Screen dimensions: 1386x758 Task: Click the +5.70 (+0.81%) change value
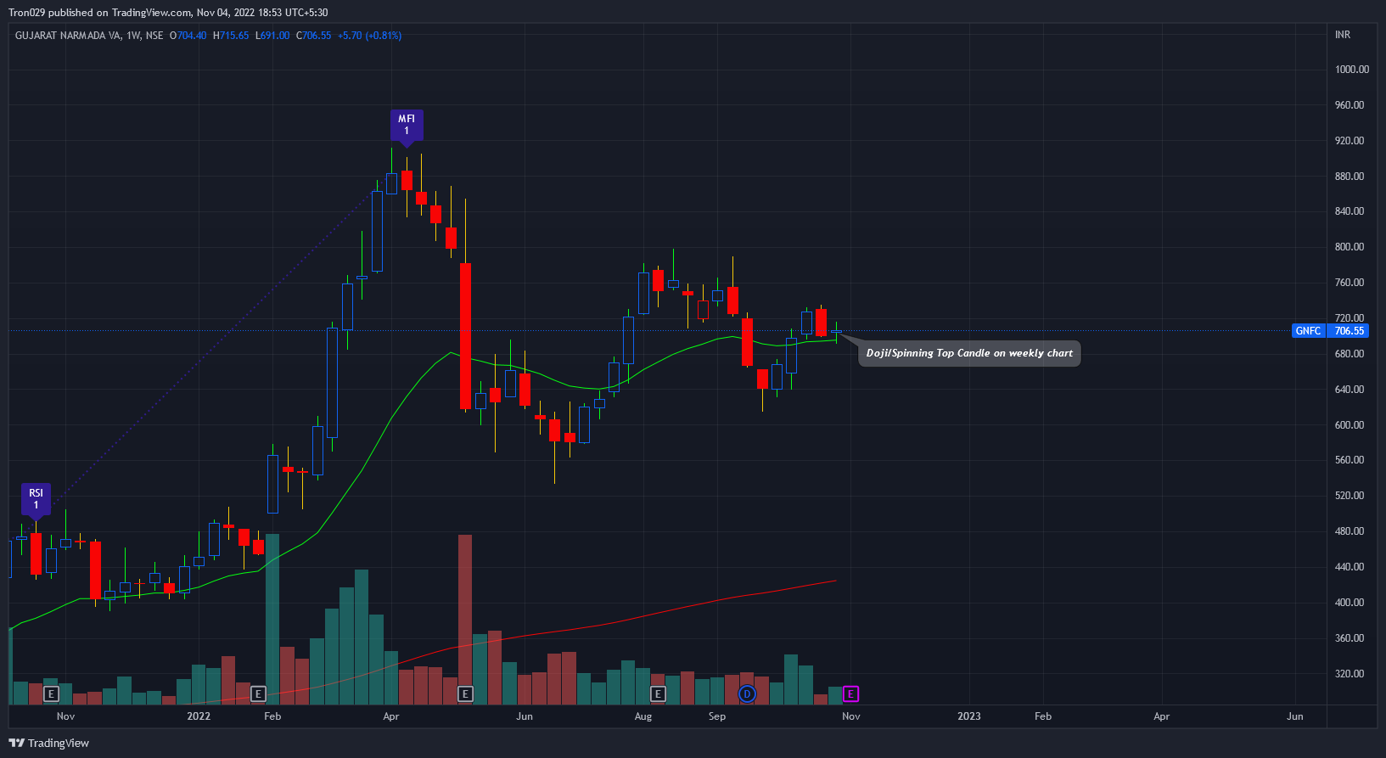coord(369,36)
